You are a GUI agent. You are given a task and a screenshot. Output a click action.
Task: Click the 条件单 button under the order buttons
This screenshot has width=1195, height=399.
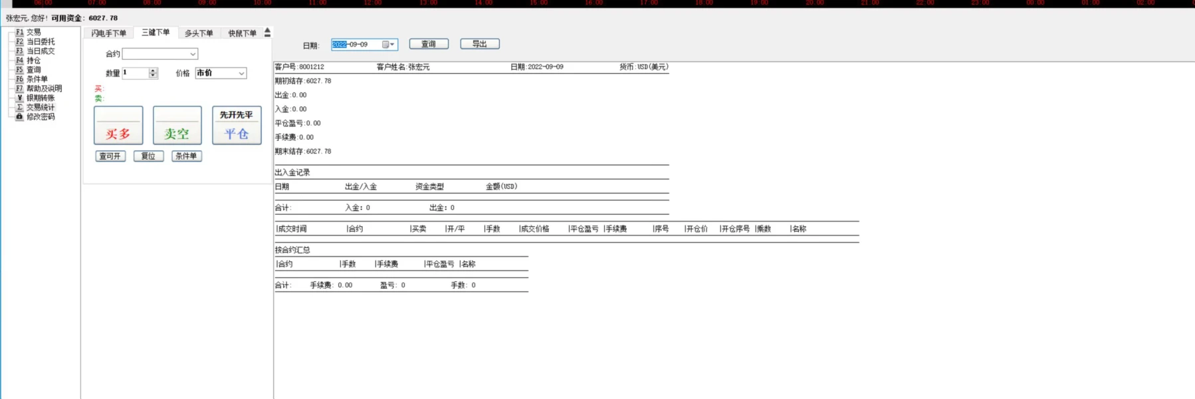point(186,156)
